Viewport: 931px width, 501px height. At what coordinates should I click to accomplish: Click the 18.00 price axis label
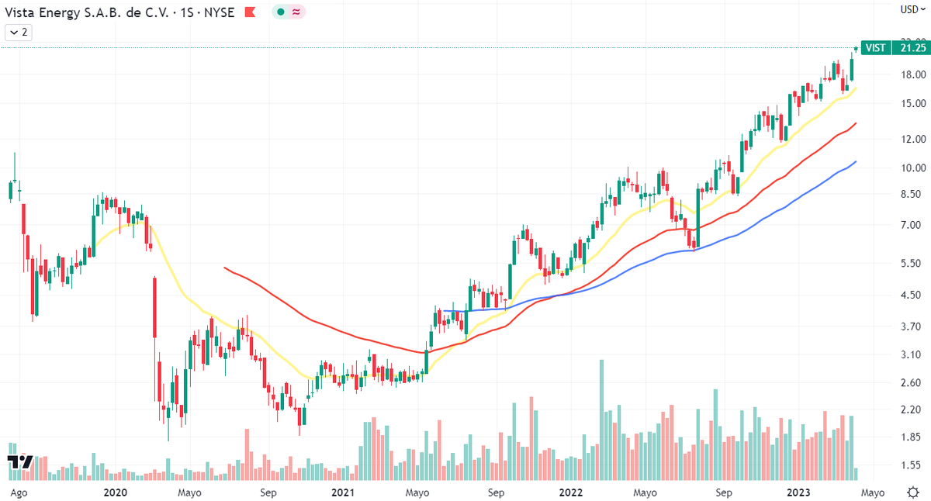913,74
